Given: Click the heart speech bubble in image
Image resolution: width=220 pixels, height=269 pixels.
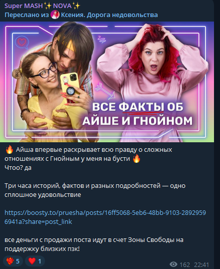Looking at the screenshot, I should coord(21,42).
